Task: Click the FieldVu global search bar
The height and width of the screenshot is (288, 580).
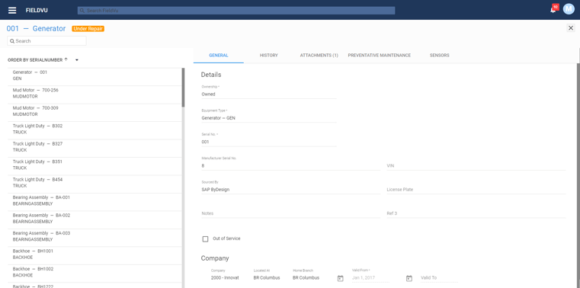Action: pyautogui.click(x=236, y=11)
